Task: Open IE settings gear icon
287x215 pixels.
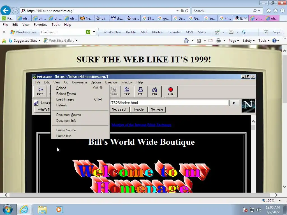Action: pyautogui.click(x=283, y=11)
